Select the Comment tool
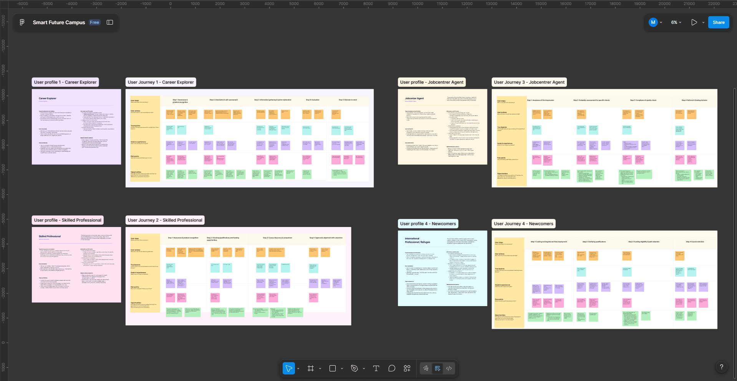The height and width of the screenshot is (381, 737). click(x=392, y=368)
